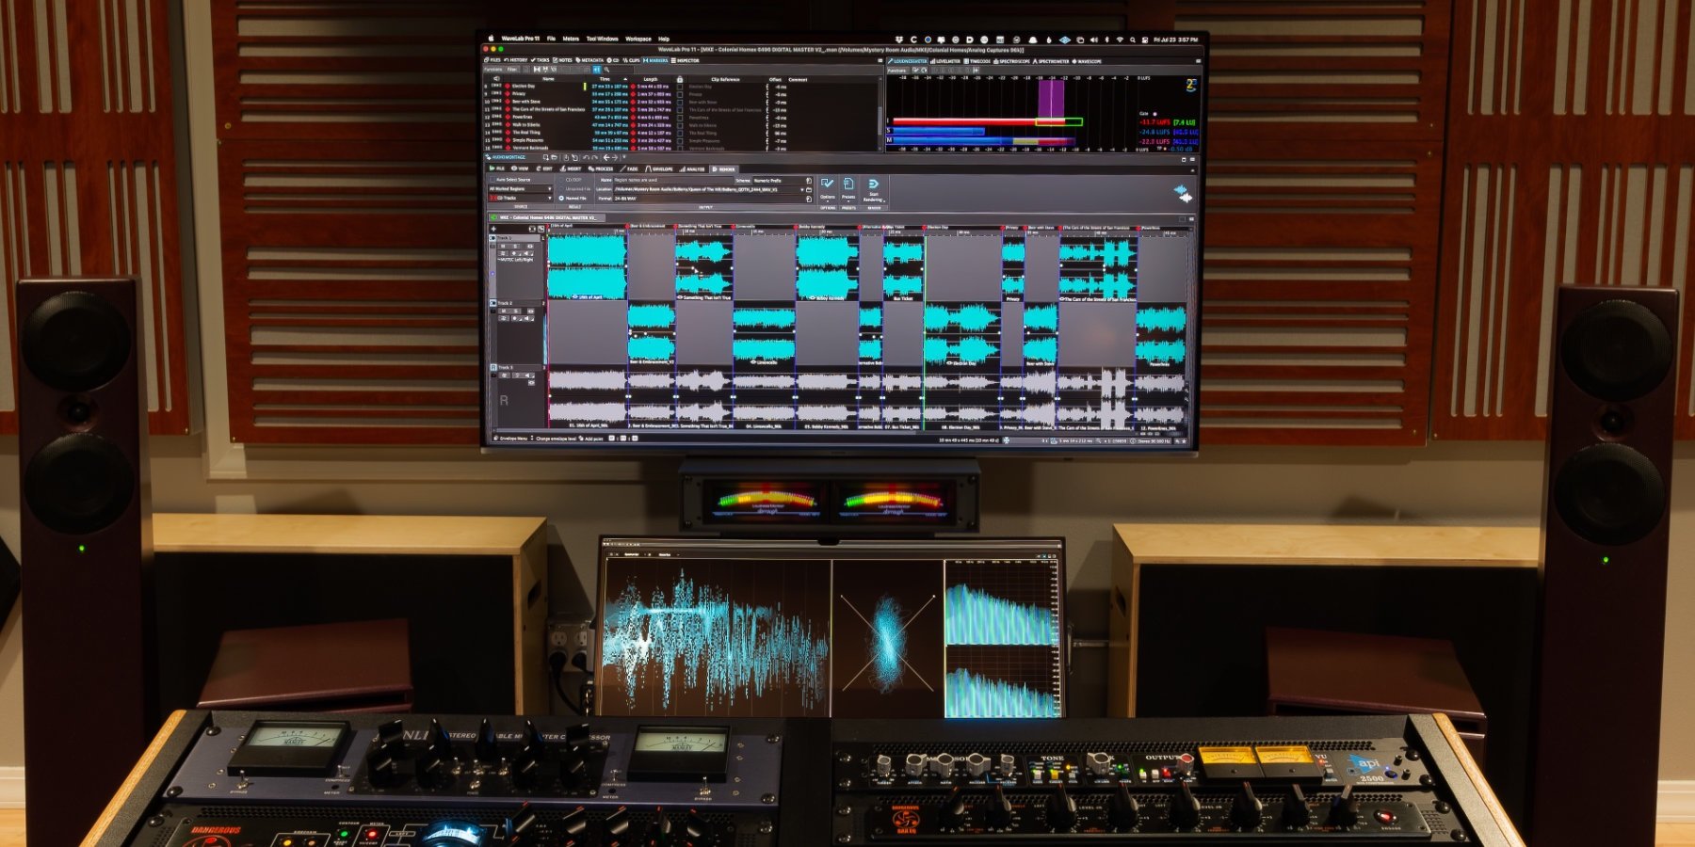
Task: Click the back navigation arrow in Audio Montage toolbar
Action: tap(606, 158)
